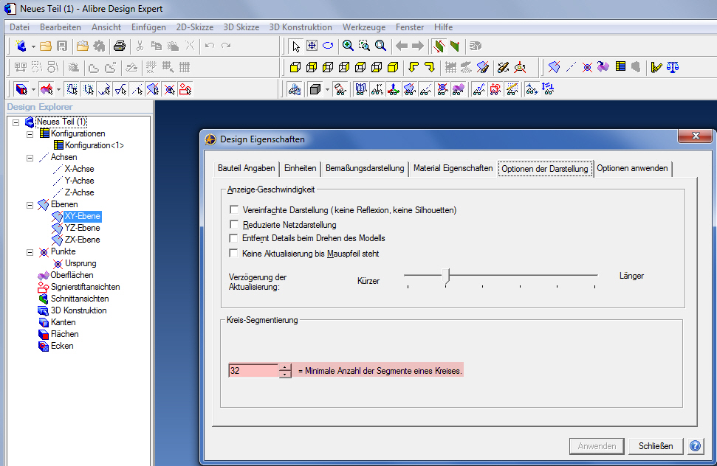Click the printer icon to print

pyautogui.click(x=120, y=46)
